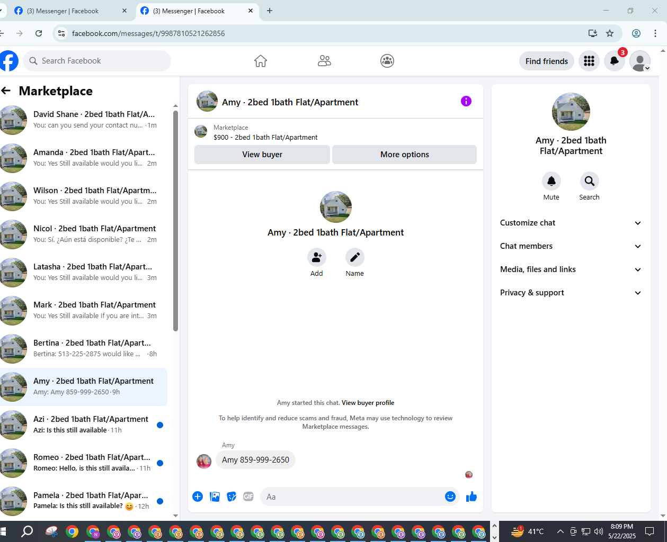The image size is (667, 542).
Task: Click the conversation list scrollbar
Action: [175, 221]
